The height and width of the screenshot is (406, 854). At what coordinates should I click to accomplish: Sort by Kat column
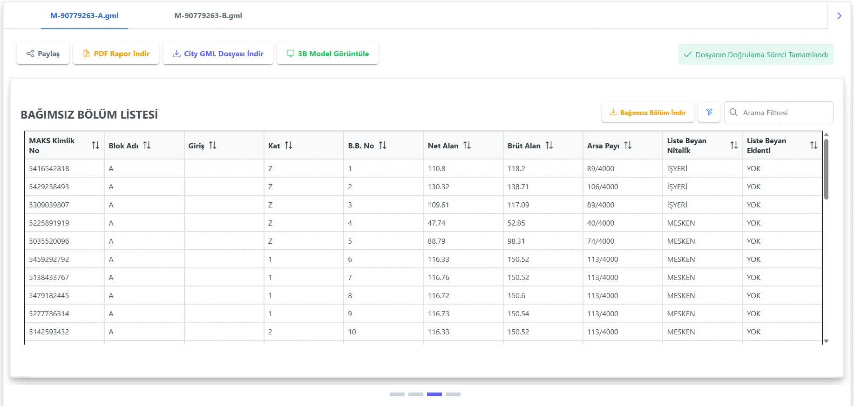coord(288,146)
